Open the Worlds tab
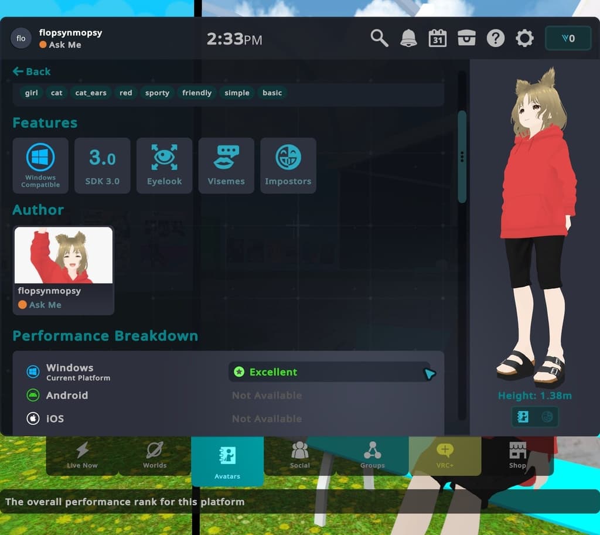This screenshot has height=535, width=600. [155, 455]
